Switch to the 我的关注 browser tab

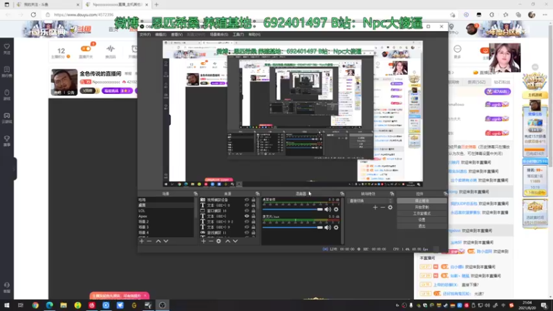[48, 5]
